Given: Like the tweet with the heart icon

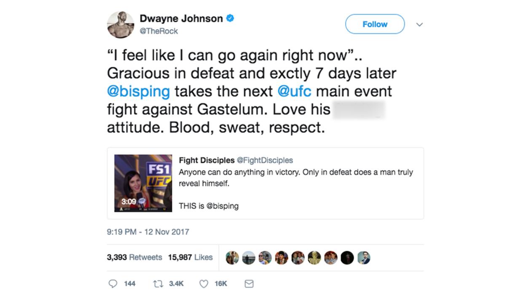Looking at the screenshot, I should (203, 284).
